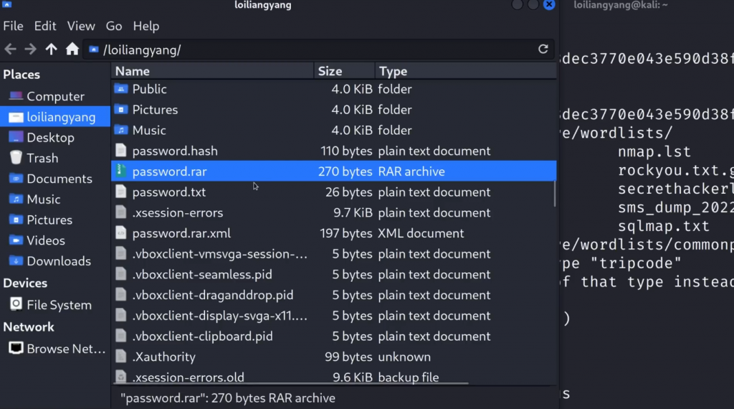Screen dimensions: 734x409
Task: Open Trash in the Places sidebar
Action: point(42,158)
